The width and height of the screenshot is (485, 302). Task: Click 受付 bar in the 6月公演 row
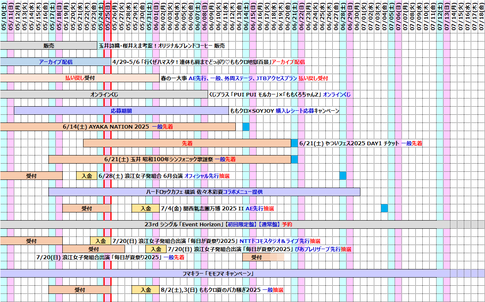(x=31, y=176)
